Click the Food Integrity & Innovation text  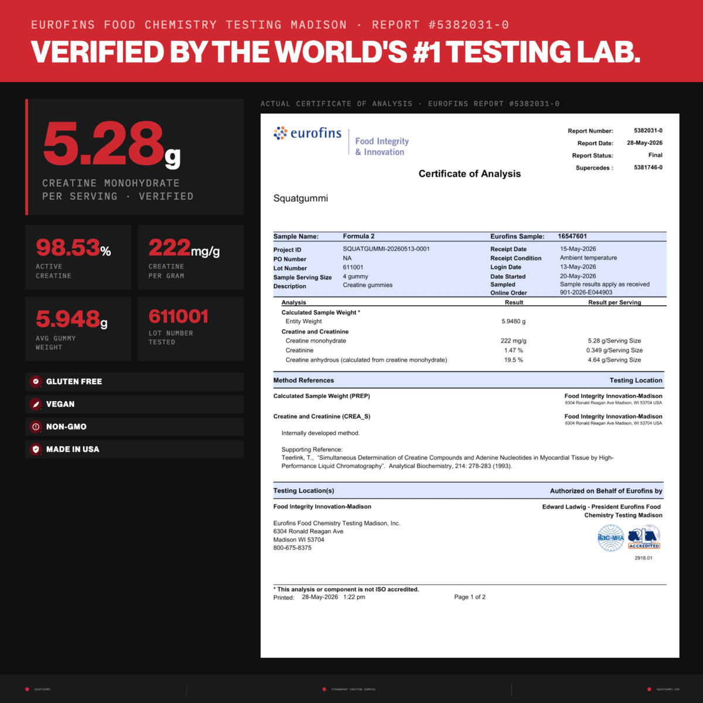(x=382, y=146)
